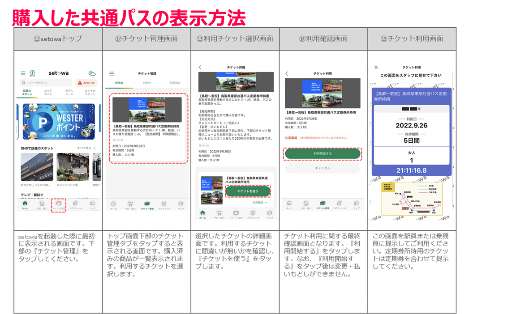The height and width of the screenshot is (314, 516).
Task: Tap the 使い方 info icon on the setowa top screen
Action: pos(32,73)
